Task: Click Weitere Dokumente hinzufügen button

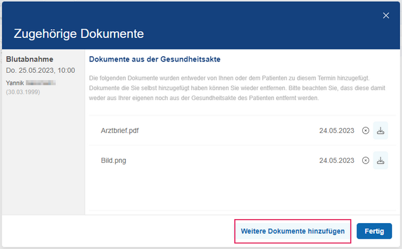Action: click(292, 231)
